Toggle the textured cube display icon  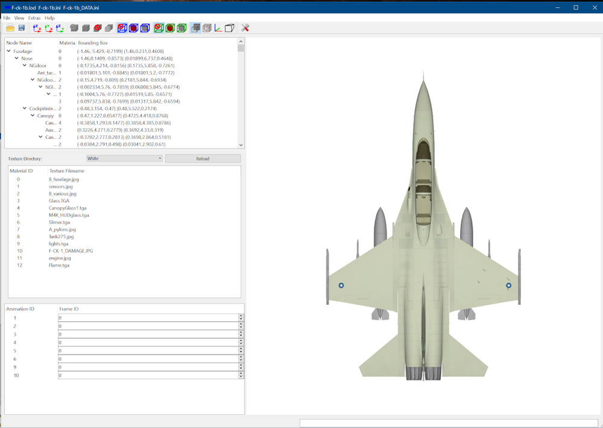pyautogui.click(x=207, y=28)
